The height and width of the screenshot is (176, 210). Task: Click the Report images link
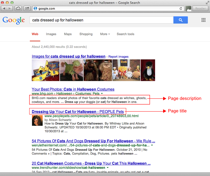point(118,57)
